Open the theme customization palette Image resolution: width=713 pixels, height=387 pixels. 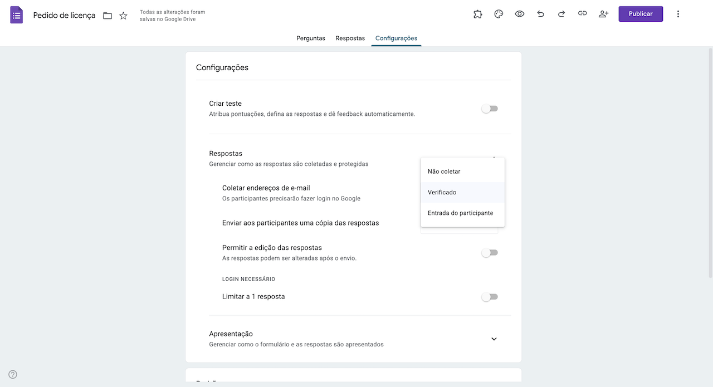point(499,14)
